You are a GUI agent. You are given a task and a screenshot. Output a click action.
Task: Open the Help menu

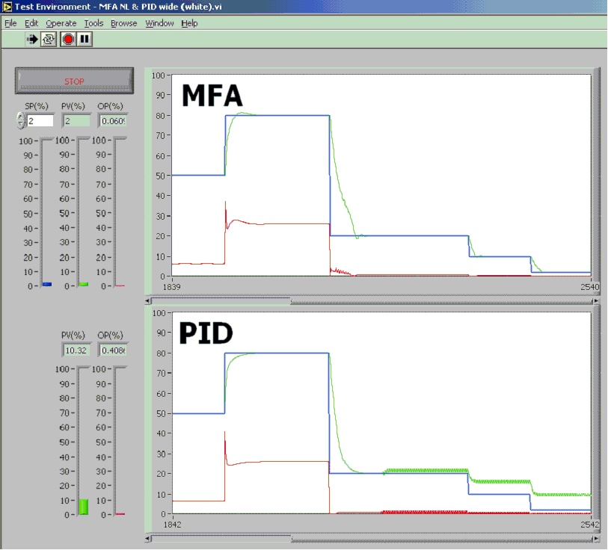pyautogui.click(x=189, y=23)
